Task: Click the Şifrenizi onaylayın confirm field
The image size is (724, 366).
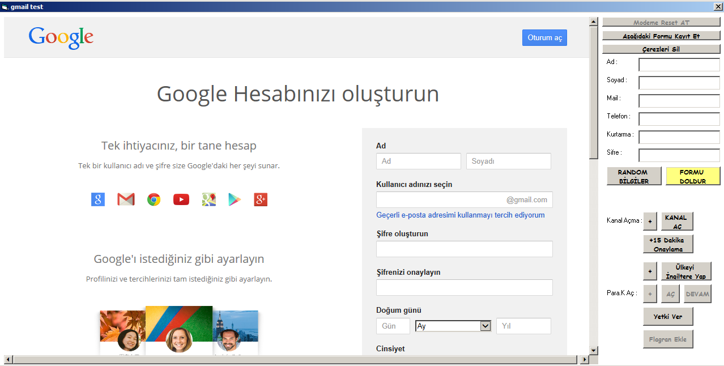Action: click(465, 287)
